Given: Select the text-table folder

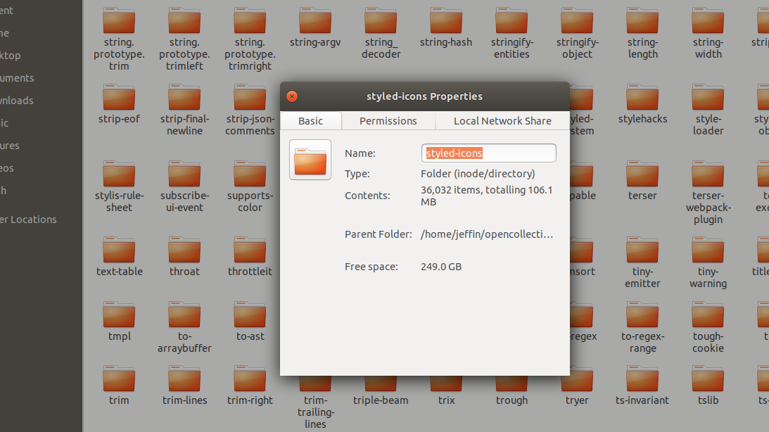Looking at the screenshot, I should 119,257.
